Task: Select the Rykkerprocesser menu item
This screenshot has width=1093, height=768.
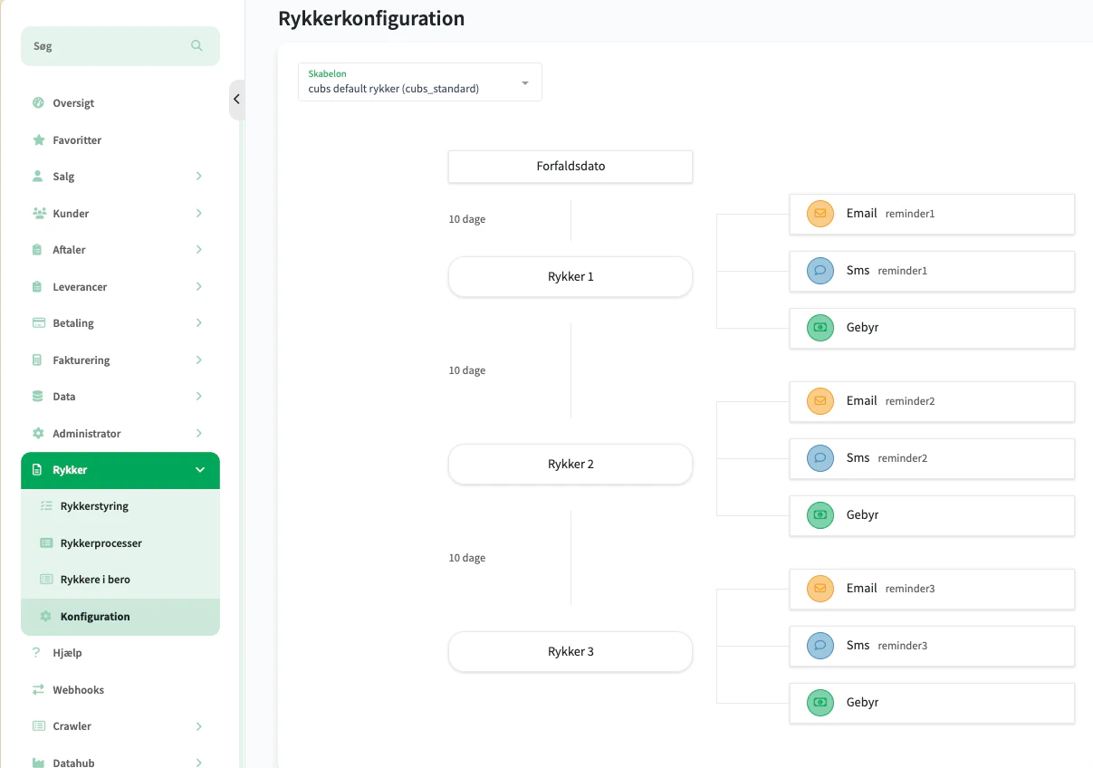Action: (x=101, y=543)
